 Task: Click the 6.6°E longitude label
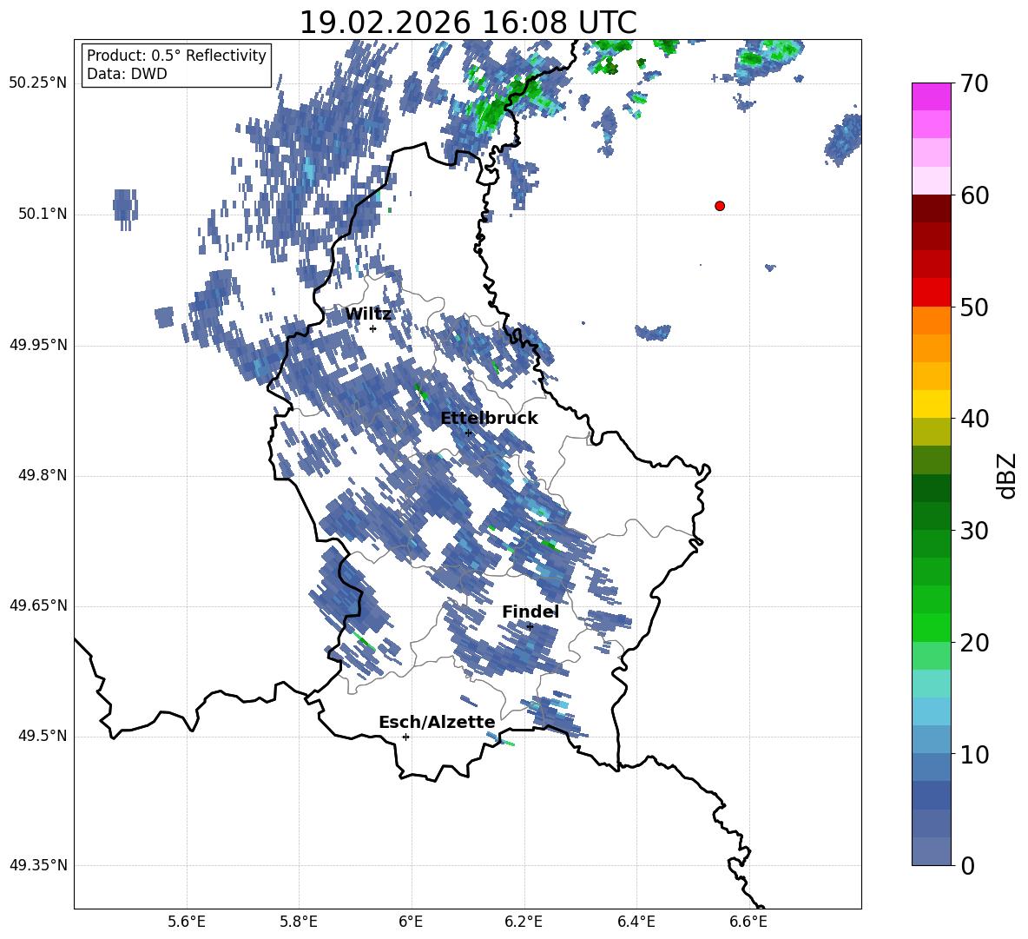(x=748, y=922)
